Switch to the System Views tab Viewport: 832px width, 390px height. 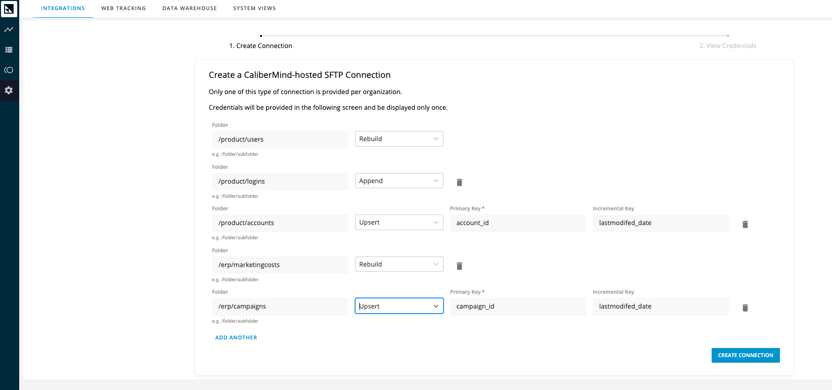pyautogui.click(x=254, y=9)
